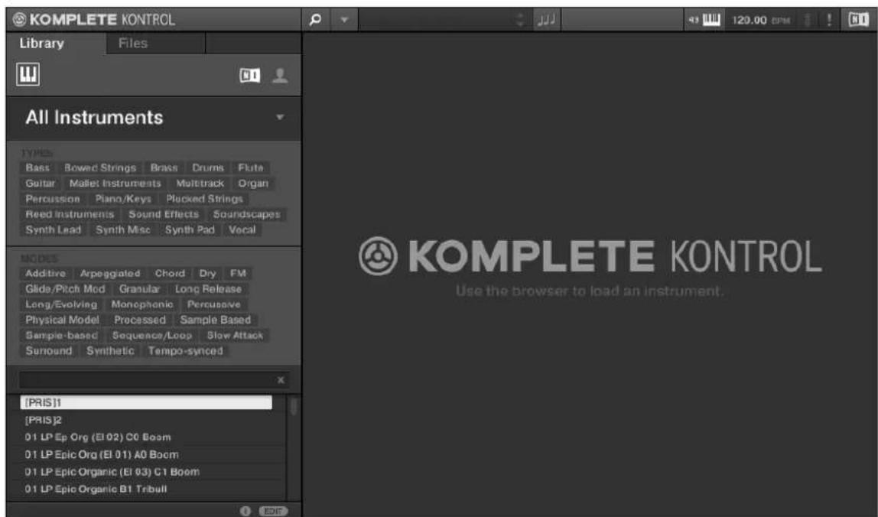Image resolution: width=878 pixels, height=517 pixels.
Task: Filter by Bowed Strings type tag
Action: pos(100,167)
